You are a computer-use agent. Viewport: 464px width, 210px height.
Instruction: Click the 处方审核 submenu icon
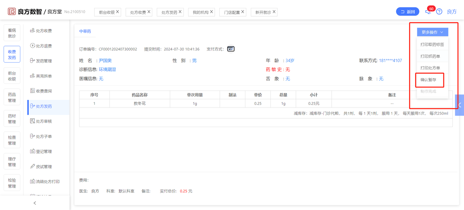pyautogui.click(x=32, y=121)
